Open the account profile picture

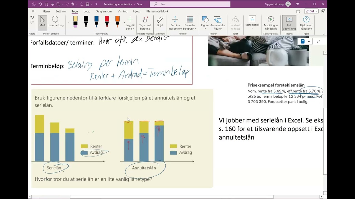[288, 4]
